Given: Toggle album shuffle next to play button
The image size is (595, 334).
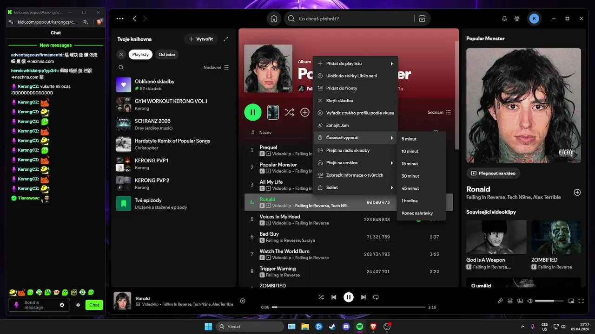Looking at the screenshot, I should [289, 112].
